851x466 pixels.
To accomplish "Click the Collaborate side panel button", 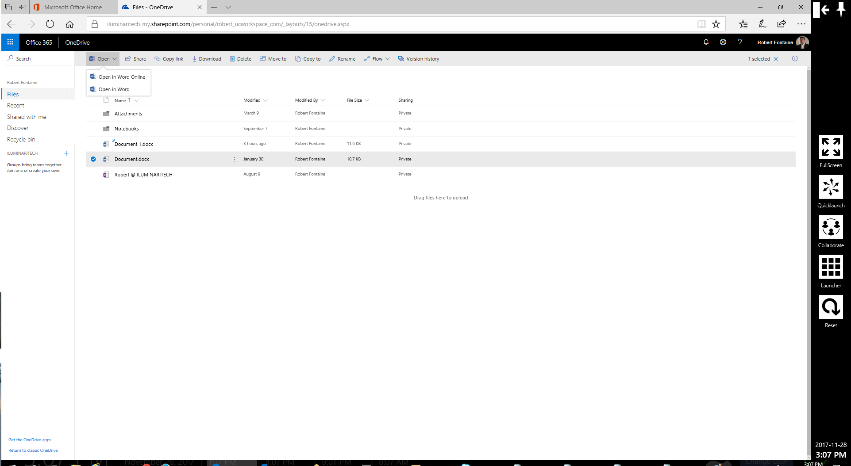I will point(831,231).
